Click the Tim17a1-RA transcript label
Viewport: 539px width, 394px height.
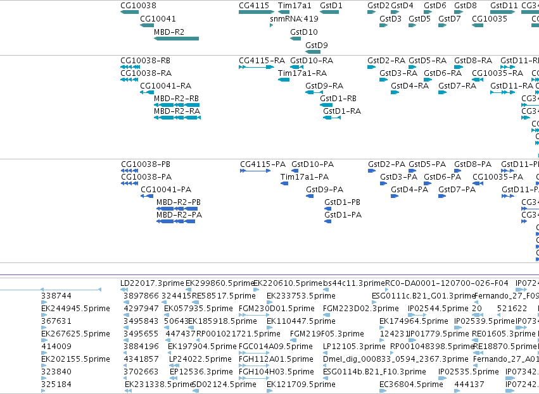point(303,73)
